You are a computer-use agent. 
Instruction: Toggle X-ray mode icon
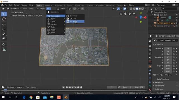(x=131, y=9)
